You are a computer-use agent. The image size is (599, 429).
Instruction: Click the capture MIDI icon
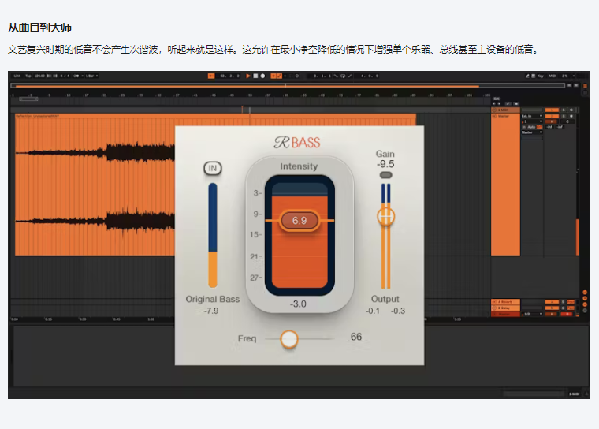tap(291, 76)
